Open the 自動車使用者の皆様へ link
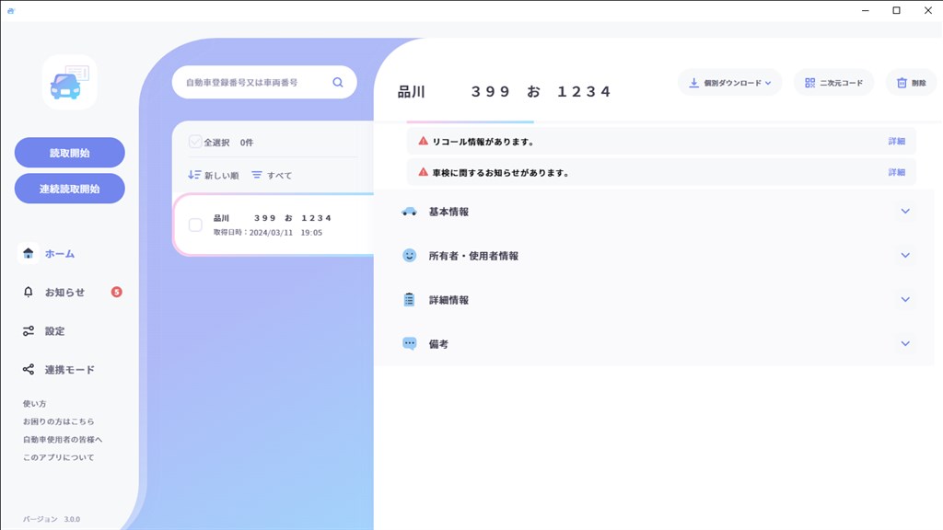 tap(63, 439)
